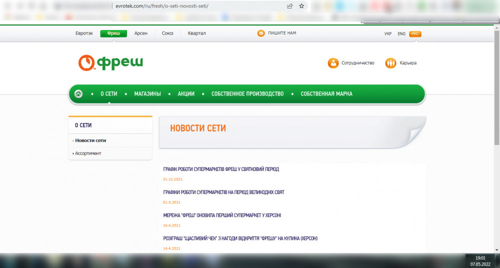The height and width of the screenshot is (268, 500).
Task: Switch to the Евротэк brand tab
Action: point(84,33)
